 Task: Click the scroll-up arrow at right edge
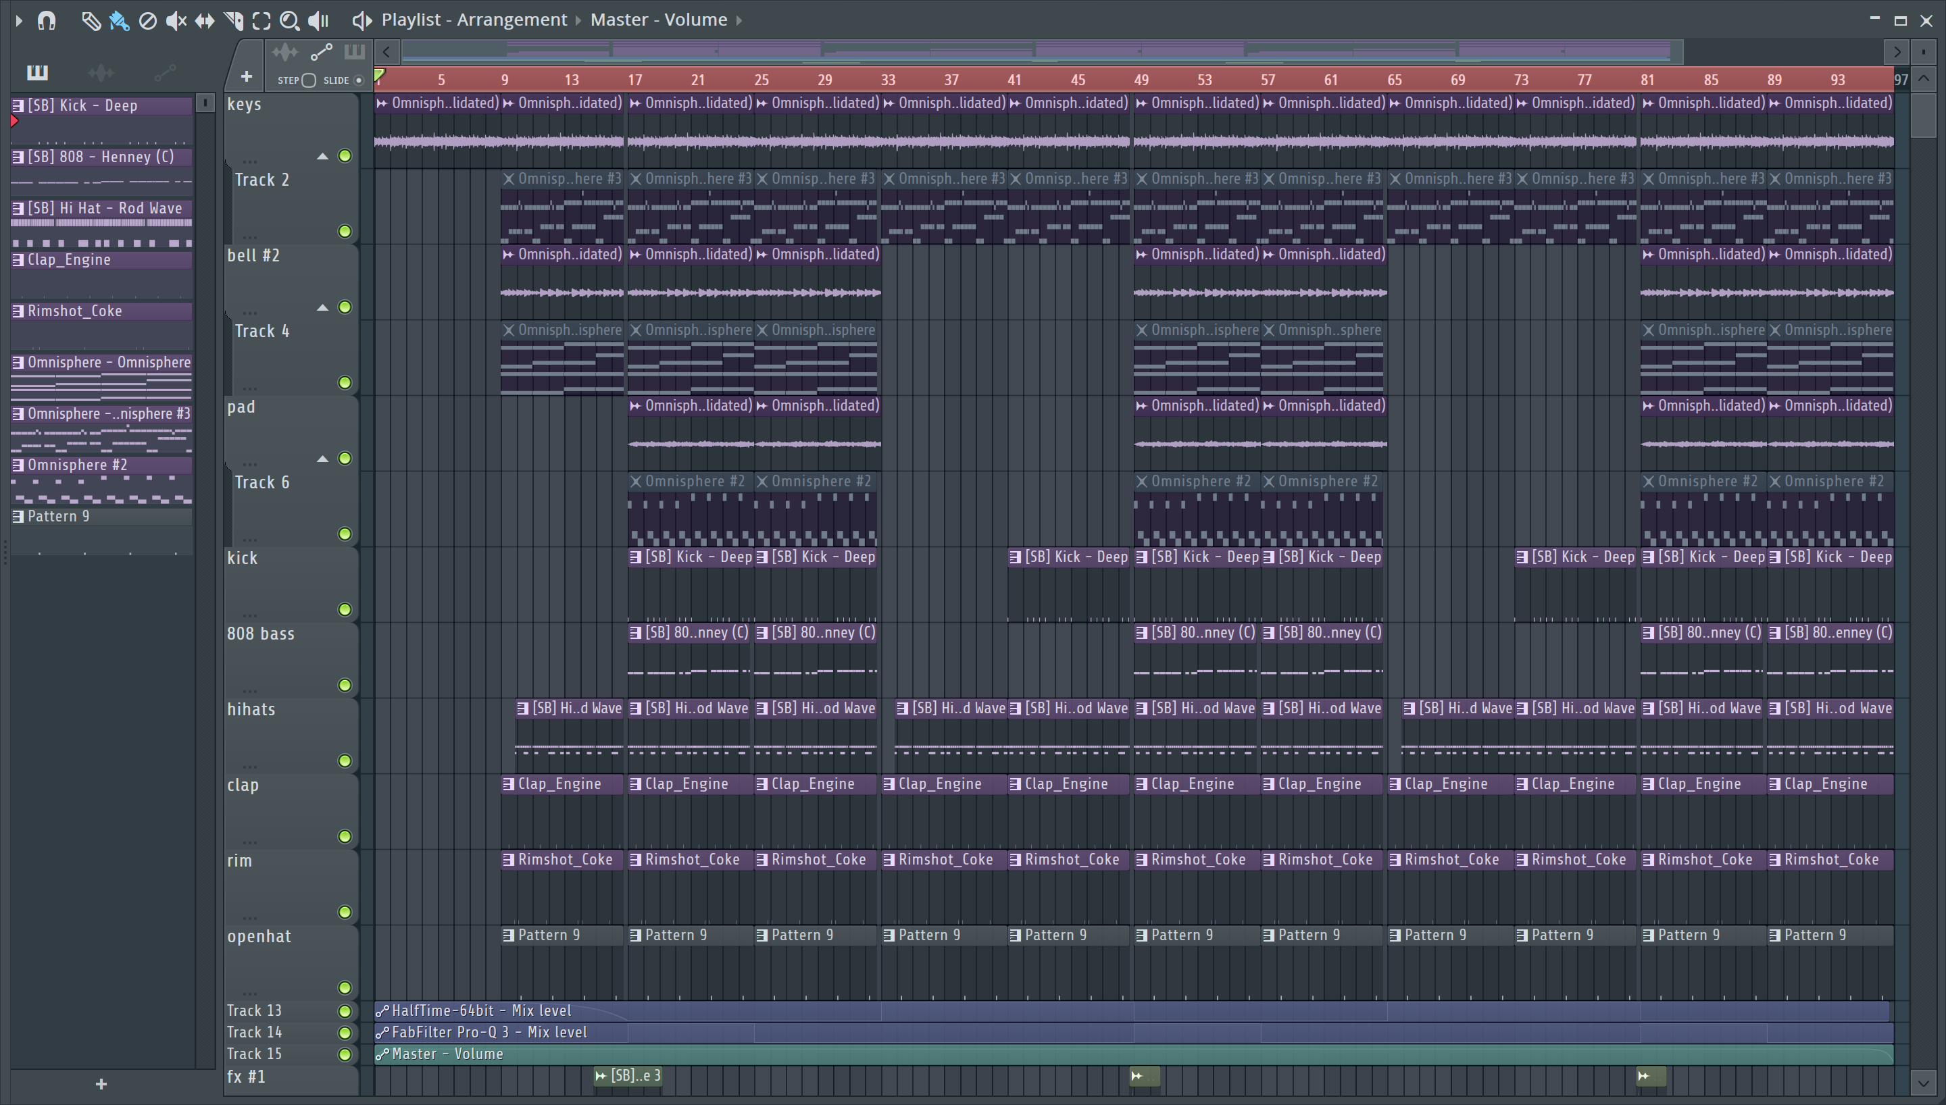pos(1923,78)
